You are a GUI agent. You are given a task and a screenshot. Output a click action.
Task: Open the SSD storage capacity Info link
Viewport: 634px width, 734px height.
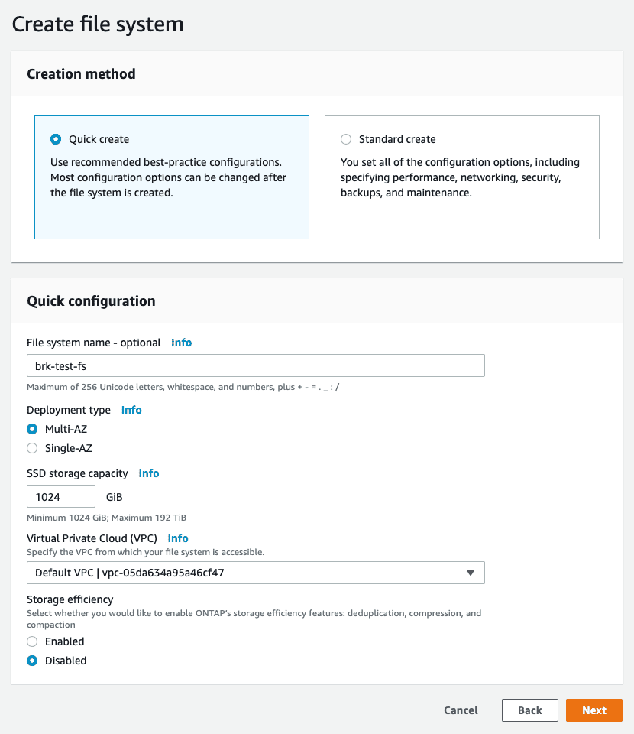[148, 473]
